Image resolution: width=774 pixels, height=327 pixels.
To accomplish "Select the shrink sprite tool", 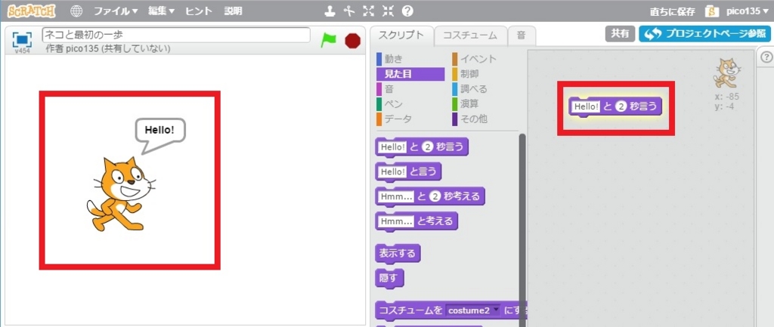I will click(388, 11).
